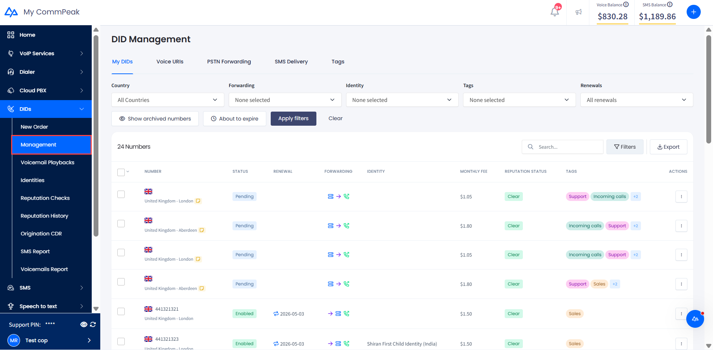Click the Export button
Image resolution: width=713 pixels, height=350 pixels.
click(668, 147)
